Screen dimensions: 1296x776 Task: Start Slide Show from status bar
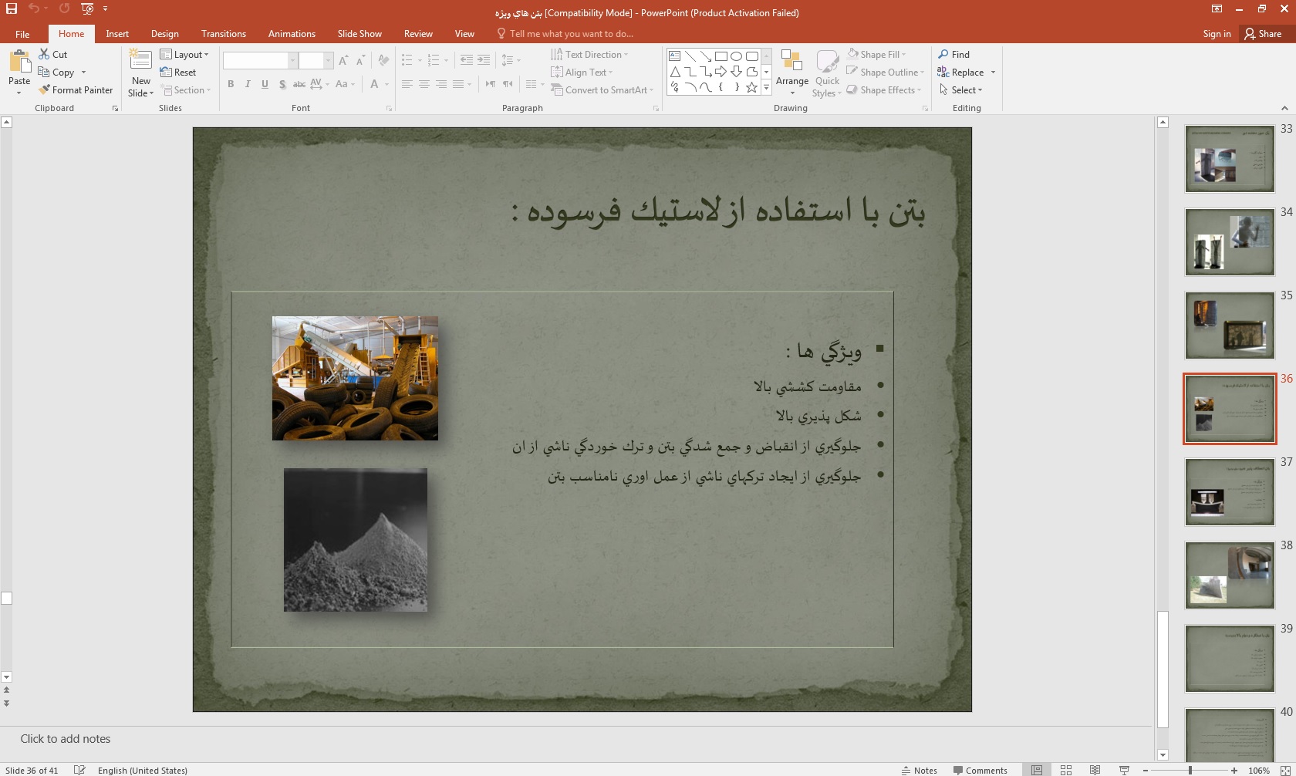1124,770
